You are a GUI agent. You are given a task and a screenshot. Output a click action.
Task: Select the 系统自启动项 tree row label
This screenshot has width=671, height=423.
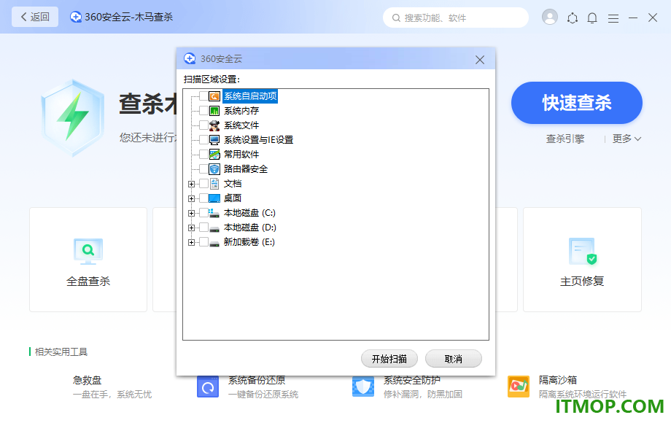click(x=250, y=96)
